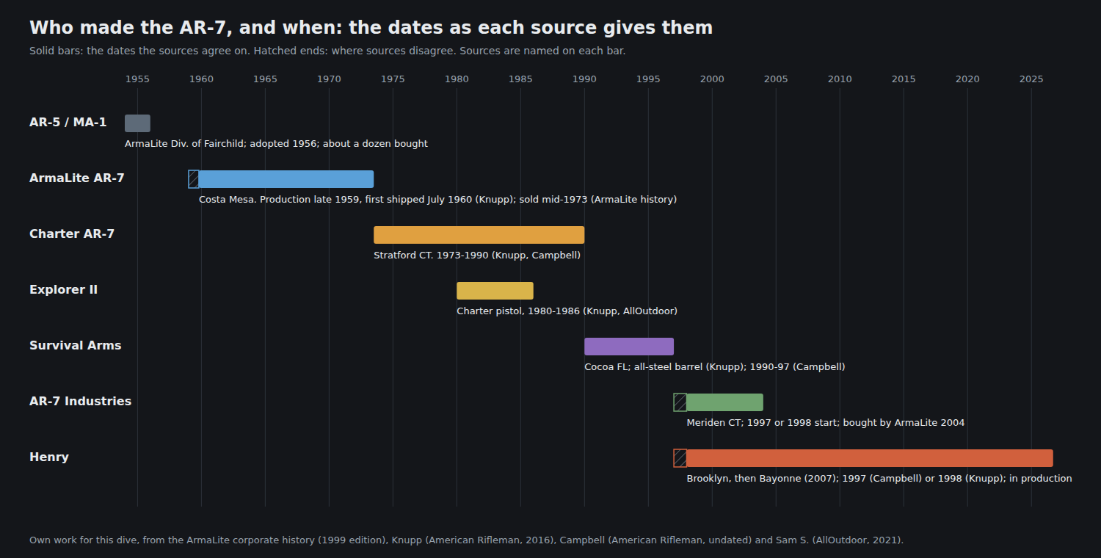Screen dimensions: 1101x558
Task: Click the 2005 axis tick label
Action: (x=776, y=79)
